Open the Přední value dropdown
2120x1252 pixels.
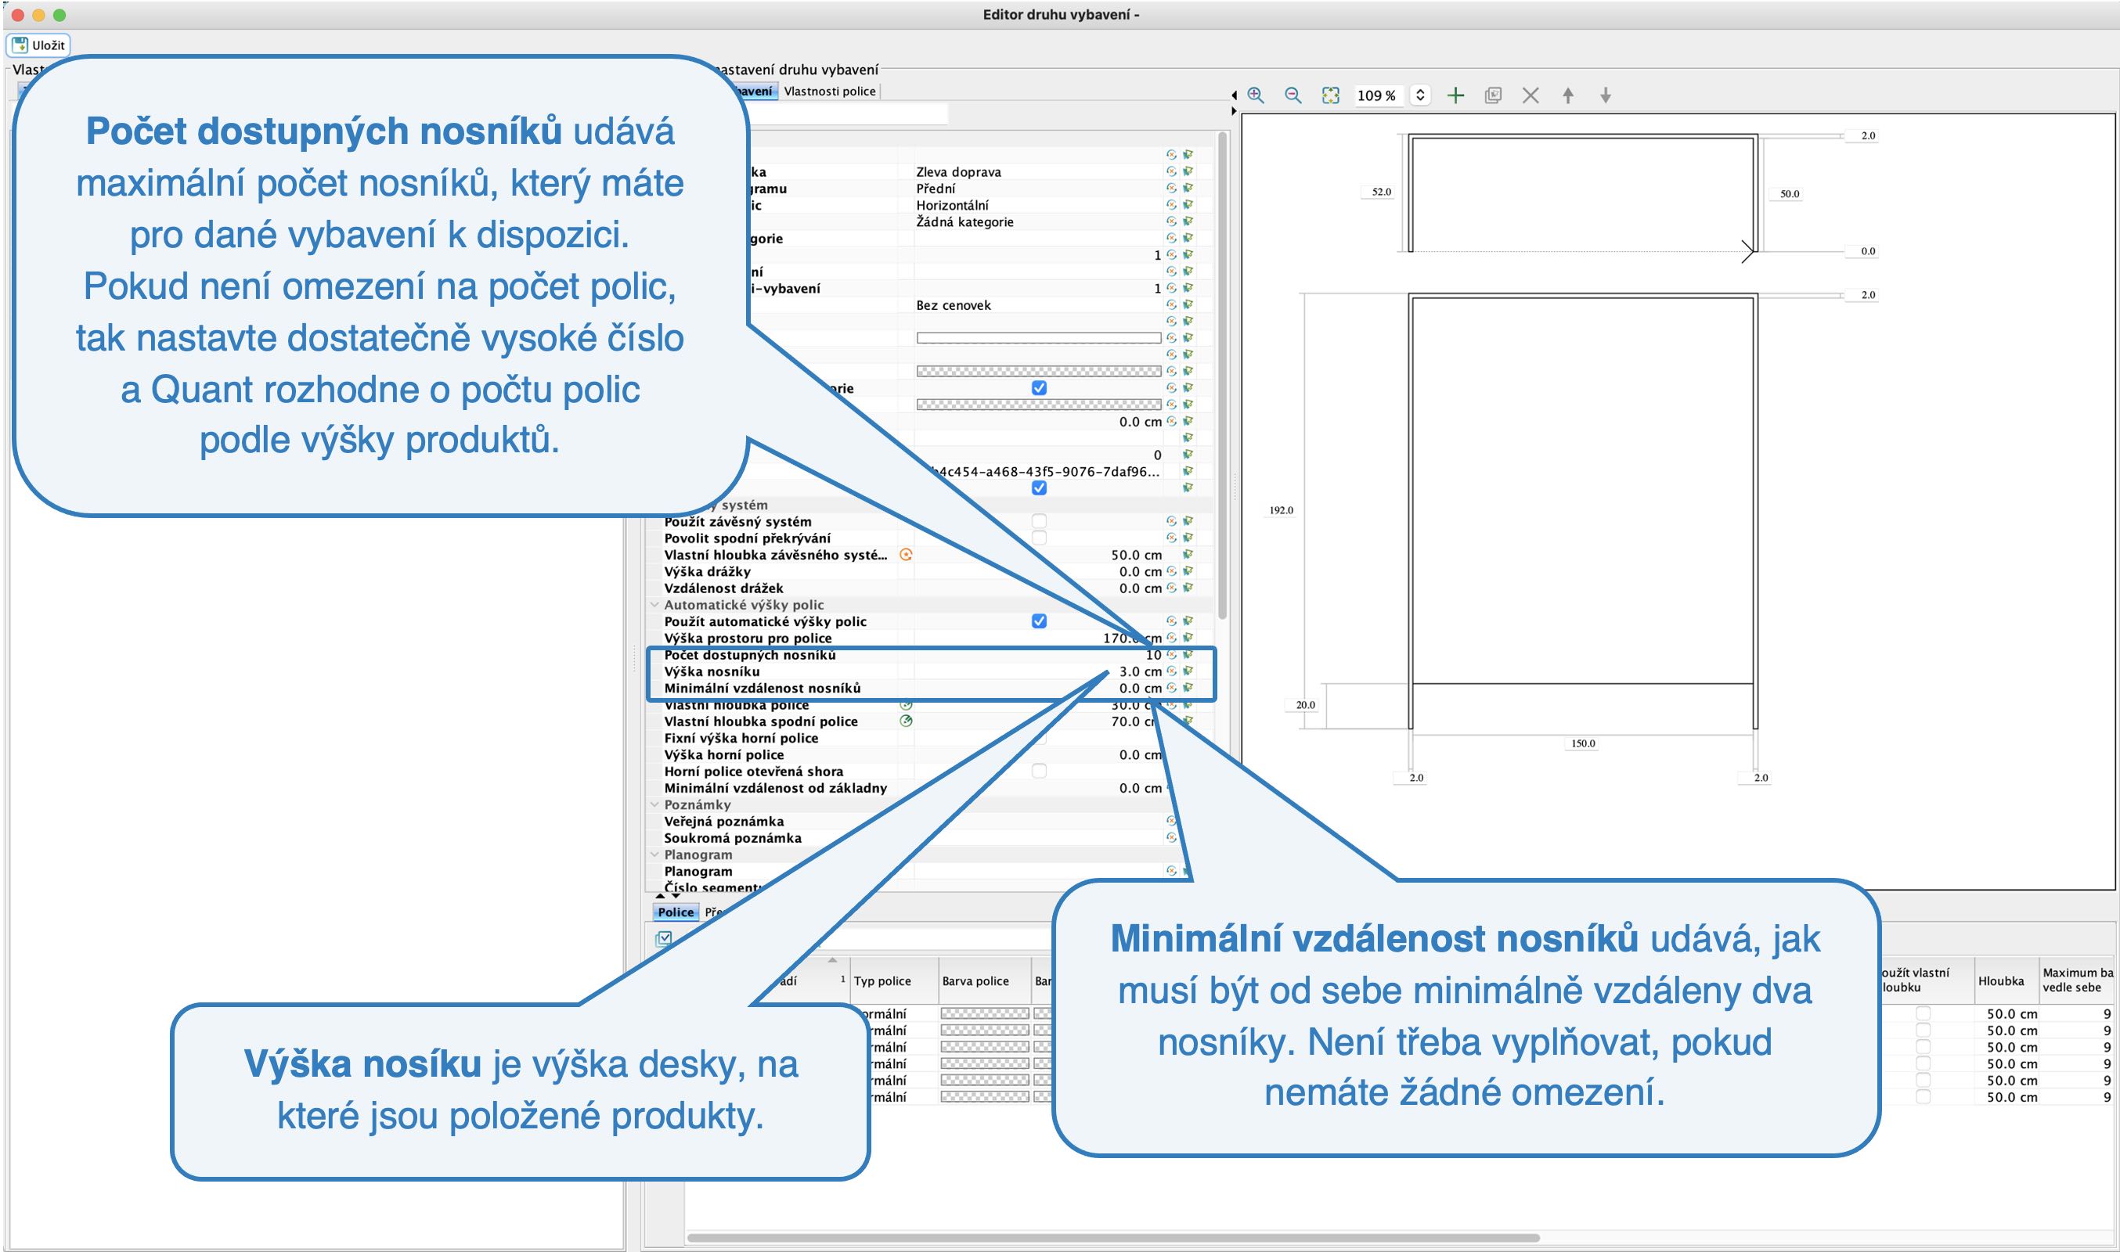coord(1038,189)
